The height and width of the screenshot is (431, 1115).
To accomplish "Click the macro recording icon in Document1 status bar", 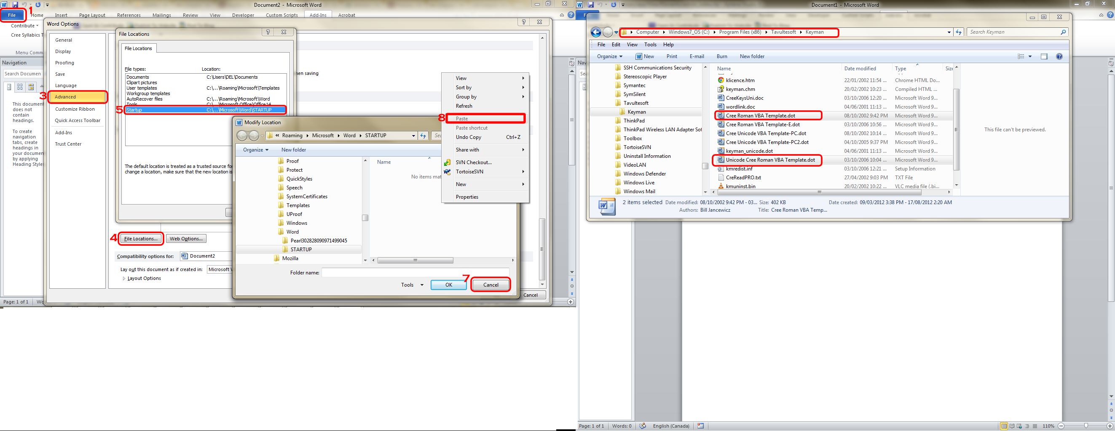I will tap(701, 426).
